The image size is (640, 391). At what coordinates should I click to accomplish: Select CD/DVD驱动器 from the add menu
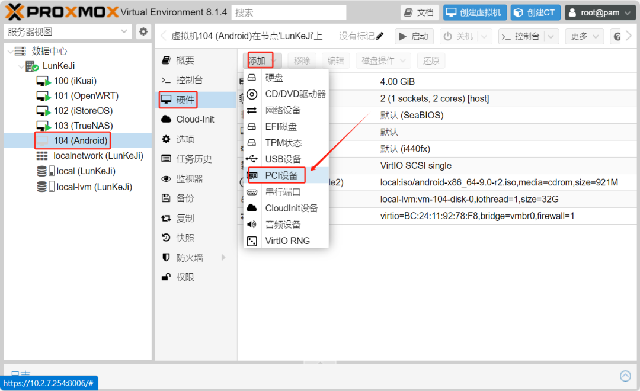click(286, 94)
